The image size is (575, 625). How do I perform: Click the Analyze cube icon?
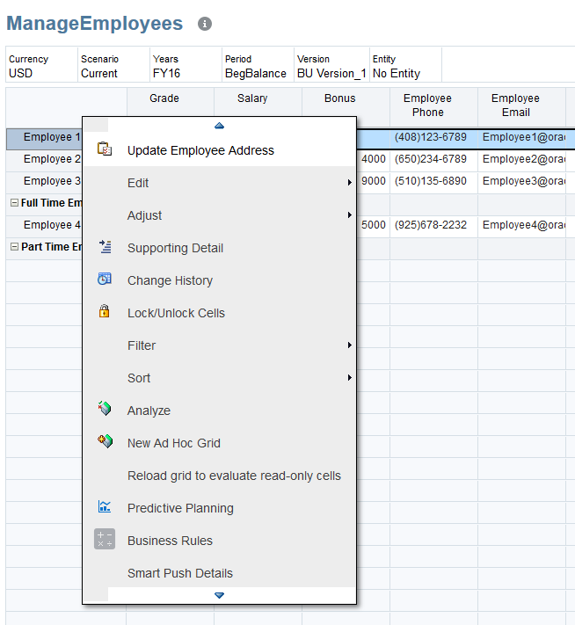105,409
